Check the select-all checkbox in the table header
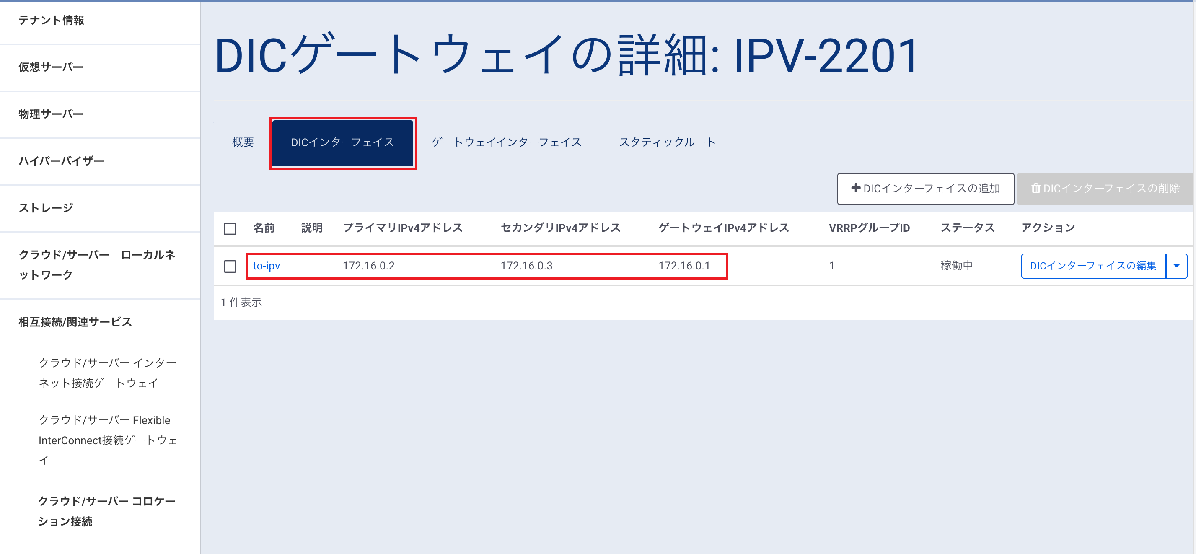1196x554 pixels. 230,228
